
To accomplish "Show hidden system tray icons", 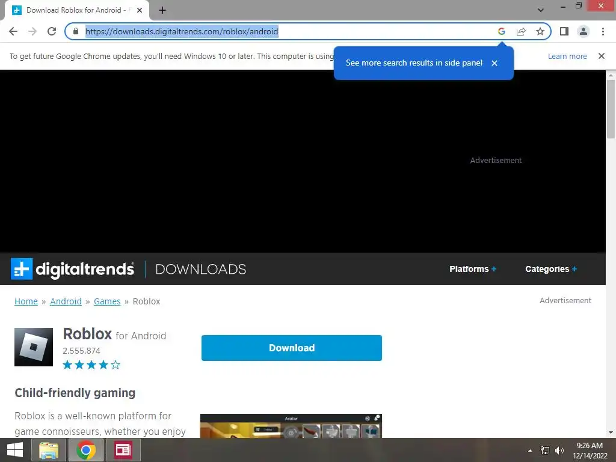I will [531, 451].
